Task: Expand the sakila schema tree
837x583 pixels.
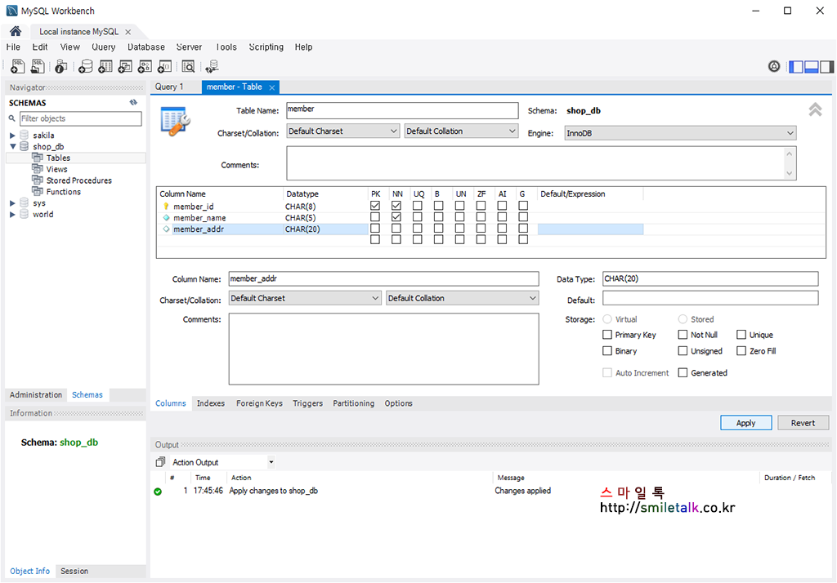Action: pos(12,136)
